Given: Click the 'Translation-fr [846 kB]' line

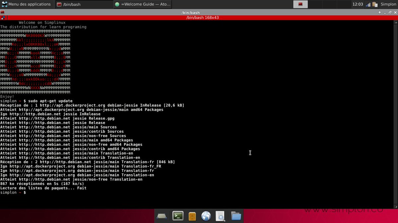Looking at the screenshot, I should [88, 162].
